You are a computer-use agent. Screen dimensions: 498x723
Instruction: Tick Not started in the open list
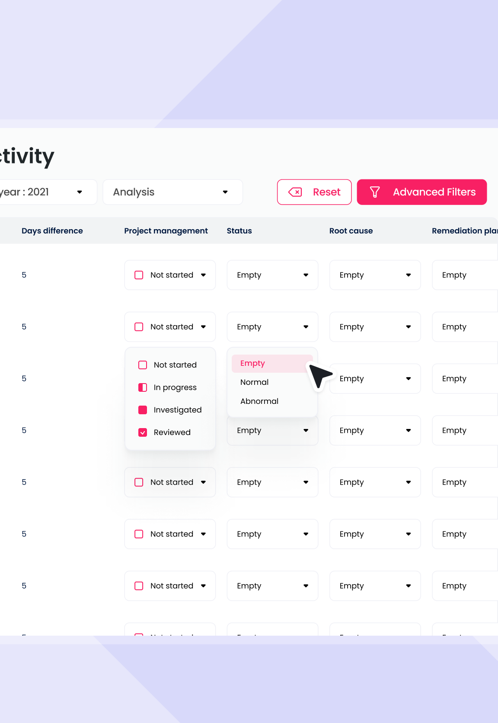pyautogui.click(x=143, y=365)
